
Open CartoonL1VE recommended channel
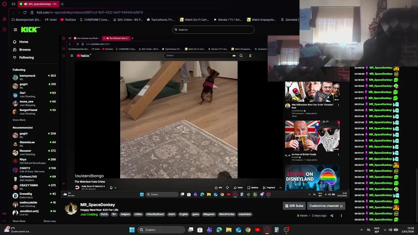[34, 178]
